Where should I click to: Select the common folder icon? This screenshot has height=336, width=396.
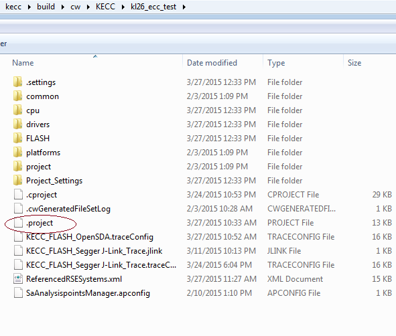17,96
